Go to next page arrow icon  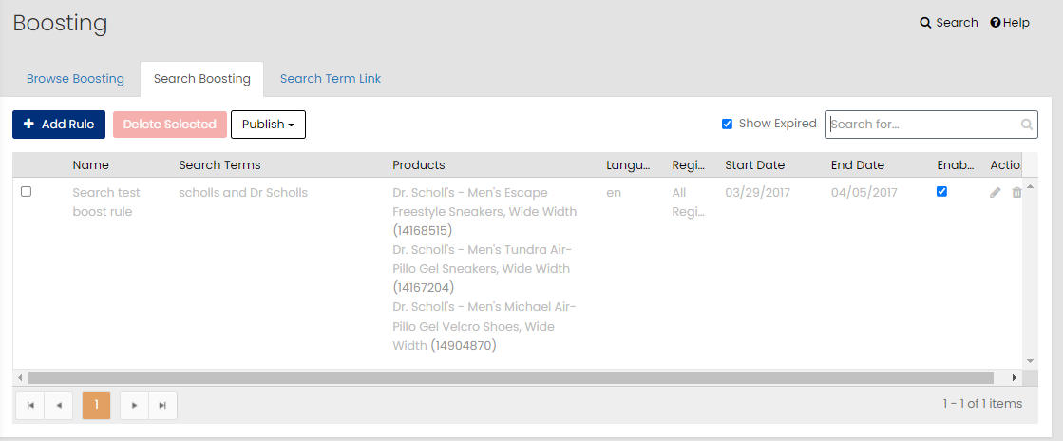(x=134, y=405)
